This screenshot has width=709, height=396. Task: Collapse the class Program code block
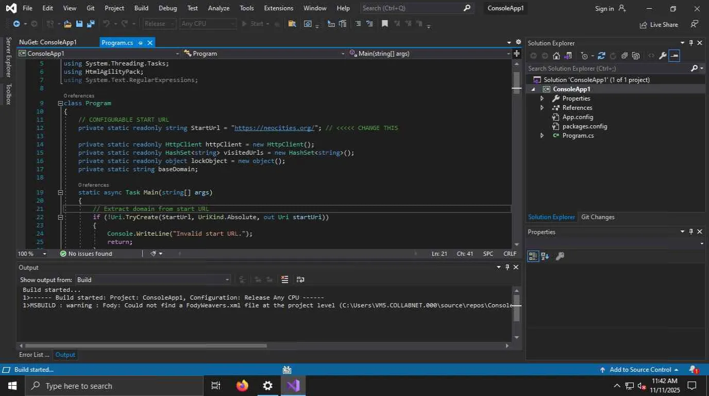click(60, 103)
